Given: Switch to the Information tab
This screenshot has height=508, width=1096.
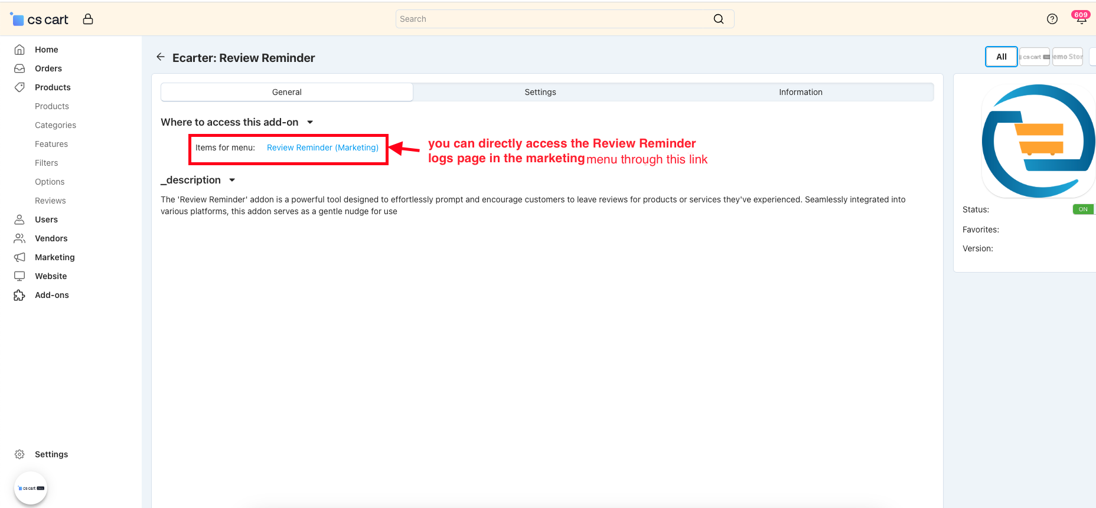Looking at the screenshot, I should (800, 92).
